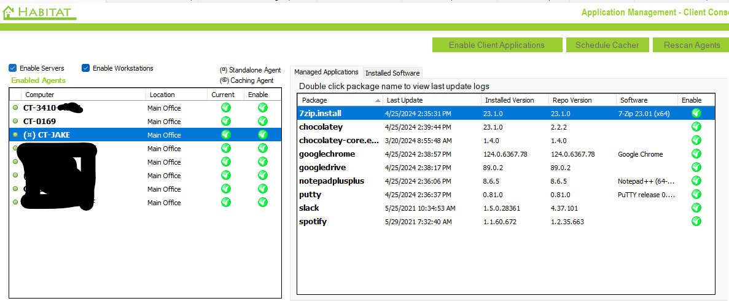Click Enable checkmark for CT-JAKE agent

coord(263,135)
